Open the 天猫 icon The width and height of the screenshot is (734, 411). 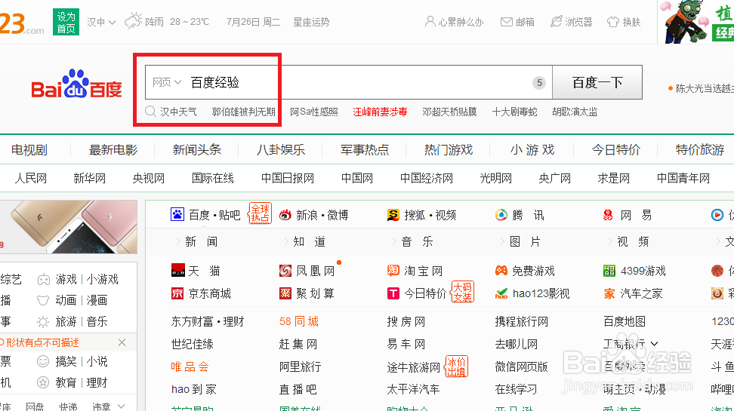pos(178,271)
